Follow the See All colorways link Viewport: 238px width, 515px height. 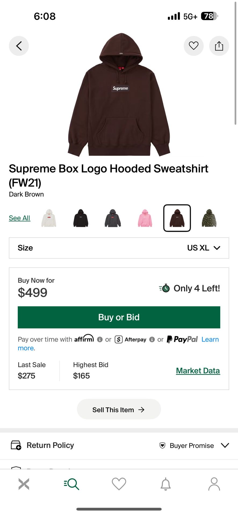pos(20,218)
